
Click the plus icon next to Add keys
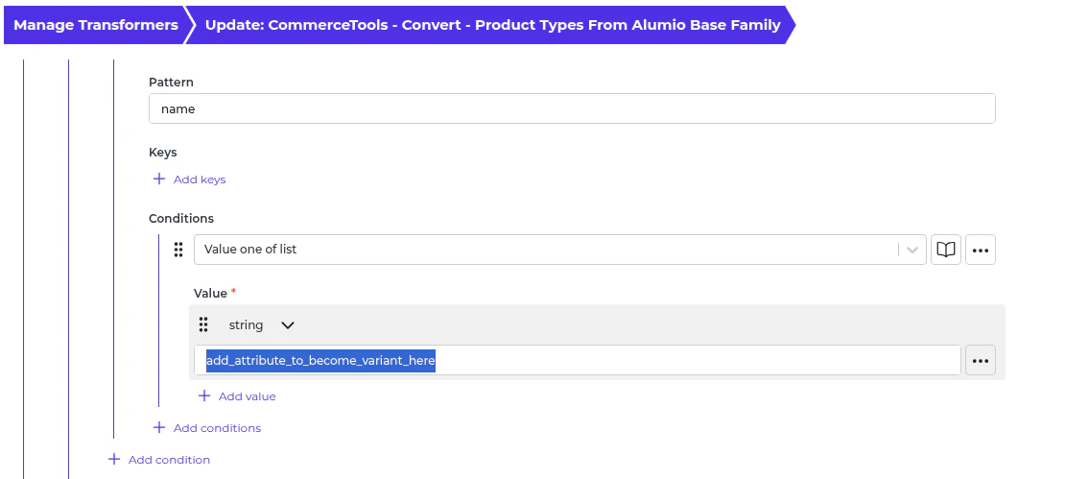159,180
